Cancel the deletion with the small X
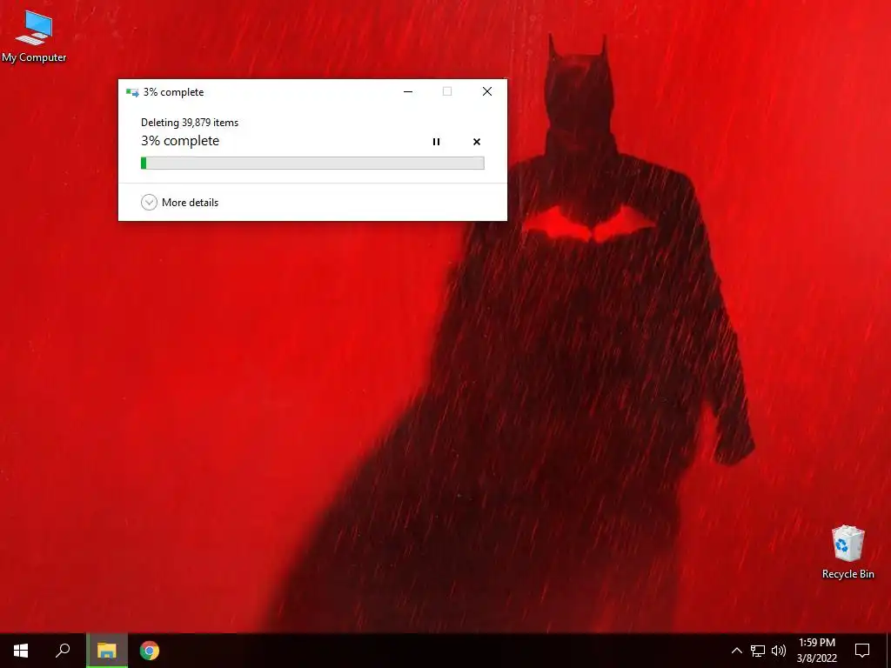 tap(477, 142)
